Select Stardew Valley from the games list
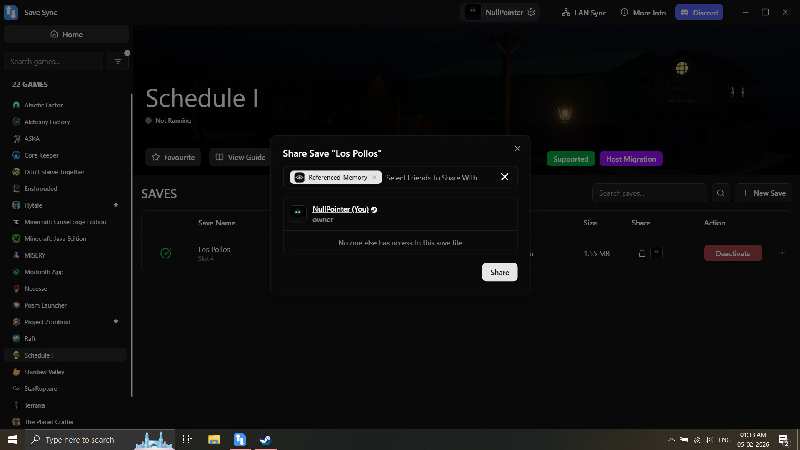The height and width of the screenshot is (450, 800). [44, 372]
